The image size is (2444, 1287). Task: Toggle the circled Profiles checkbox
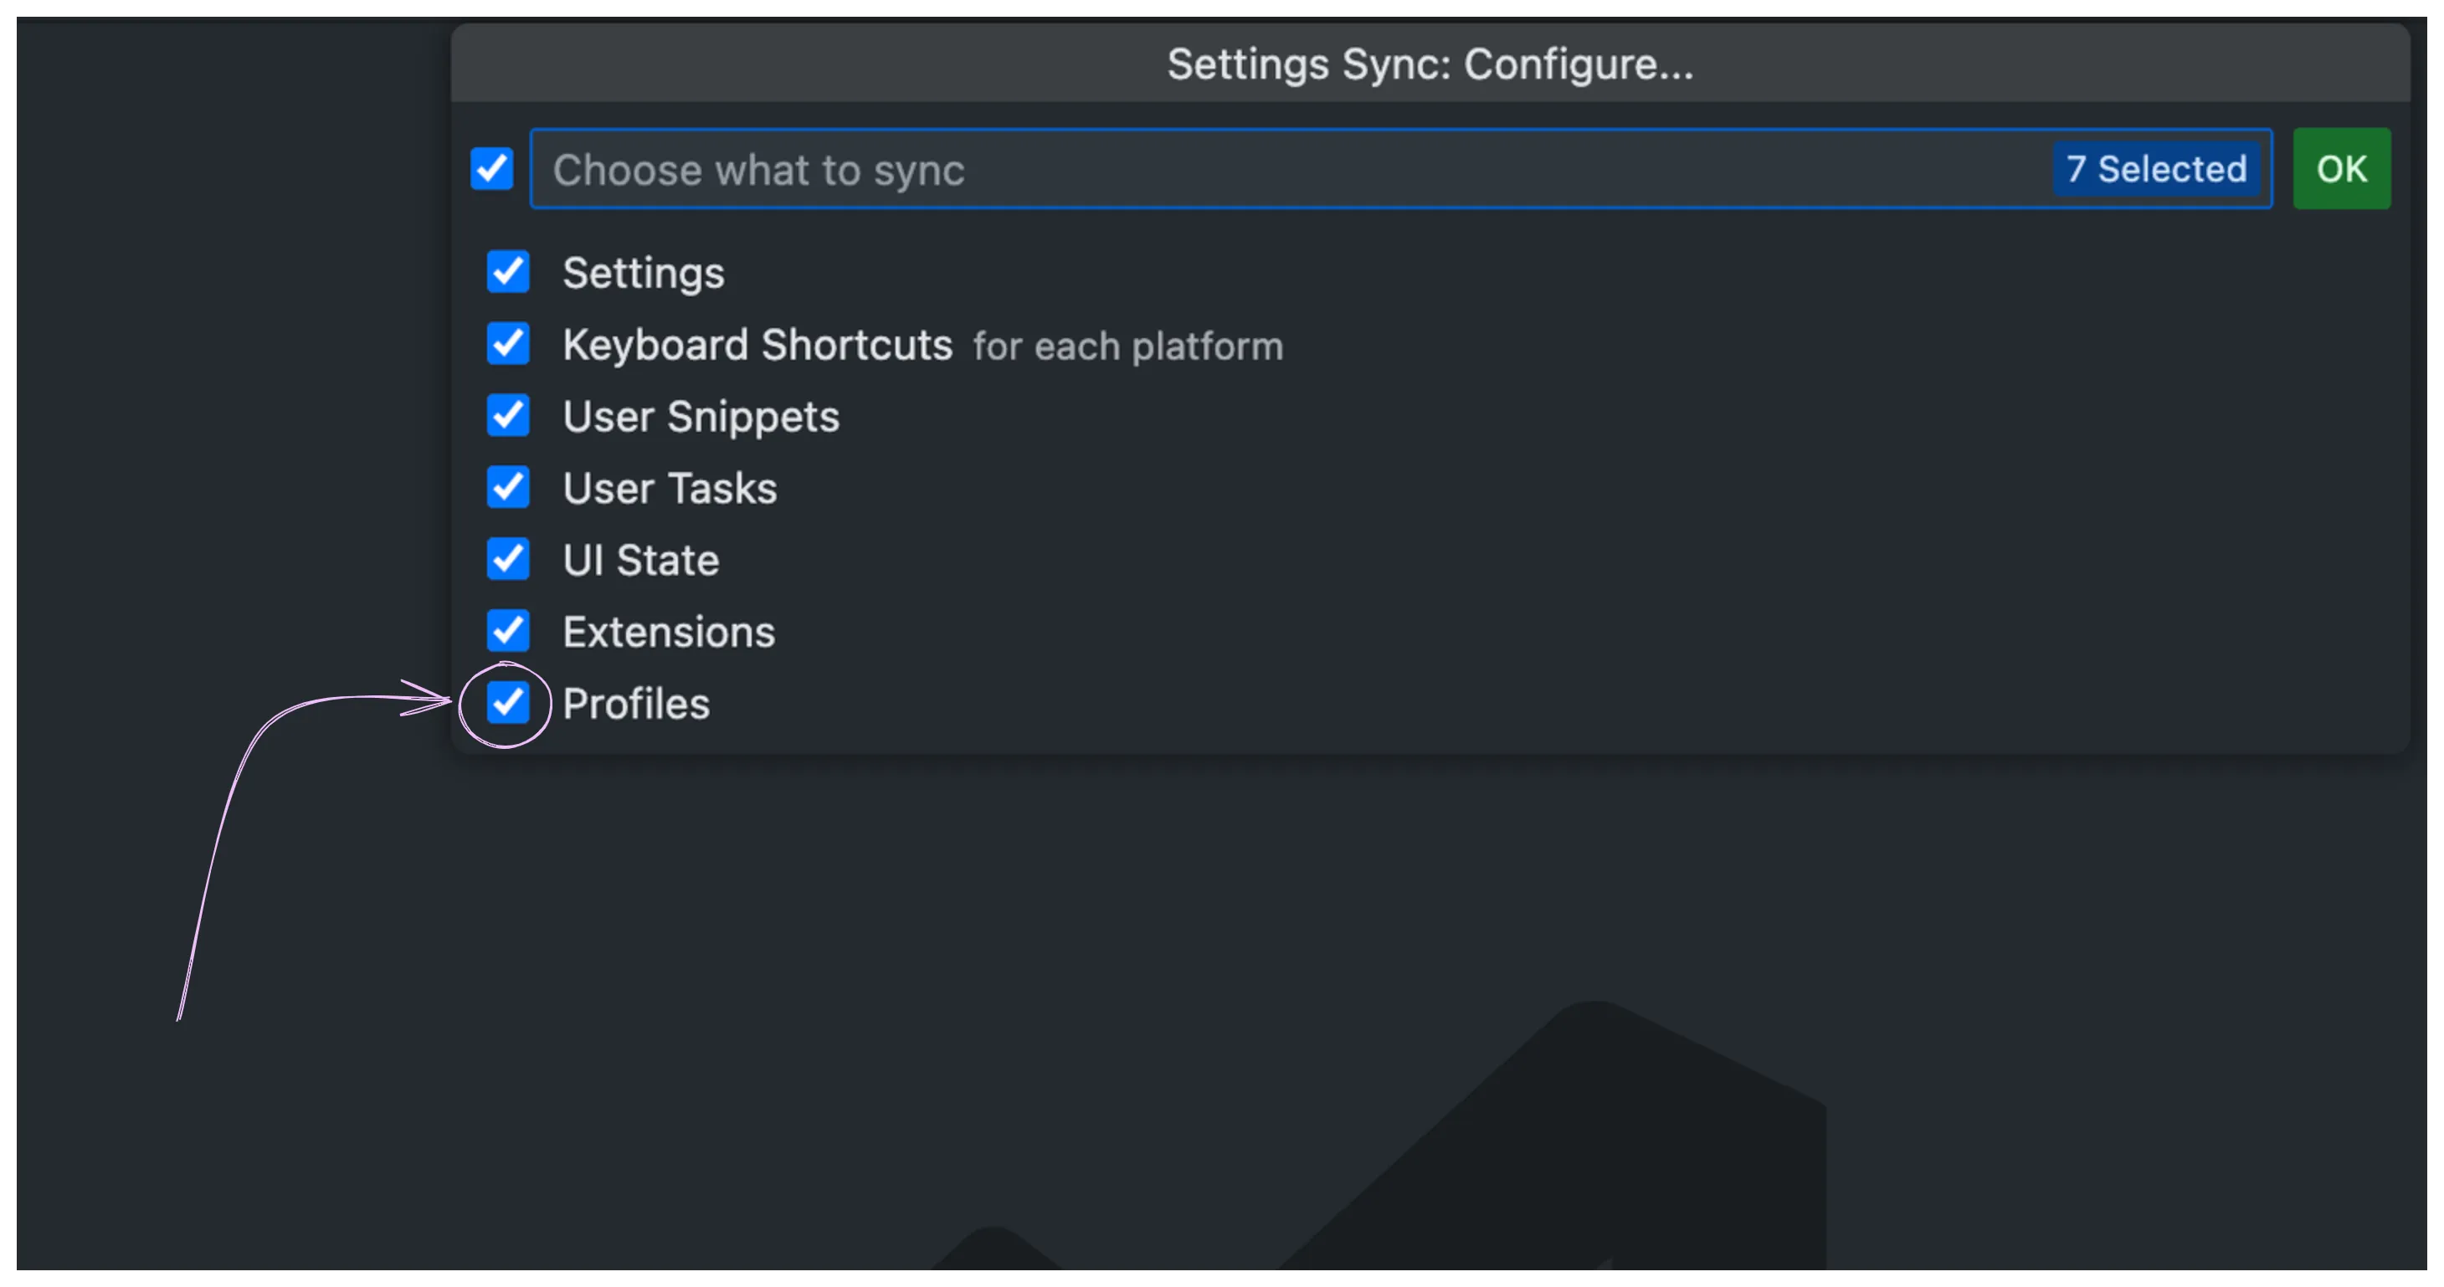tap(507, 703)
